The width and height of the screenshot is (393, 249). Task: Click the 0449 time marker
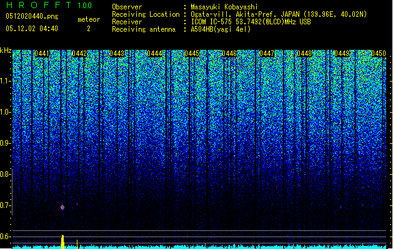click(342, 54)
